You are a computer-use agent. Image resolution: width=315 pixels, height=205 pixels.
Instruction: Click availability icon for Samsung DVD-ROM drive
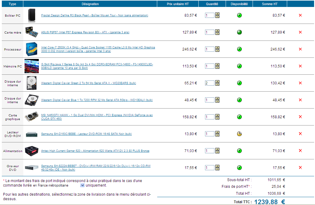[x=239, y=134]
